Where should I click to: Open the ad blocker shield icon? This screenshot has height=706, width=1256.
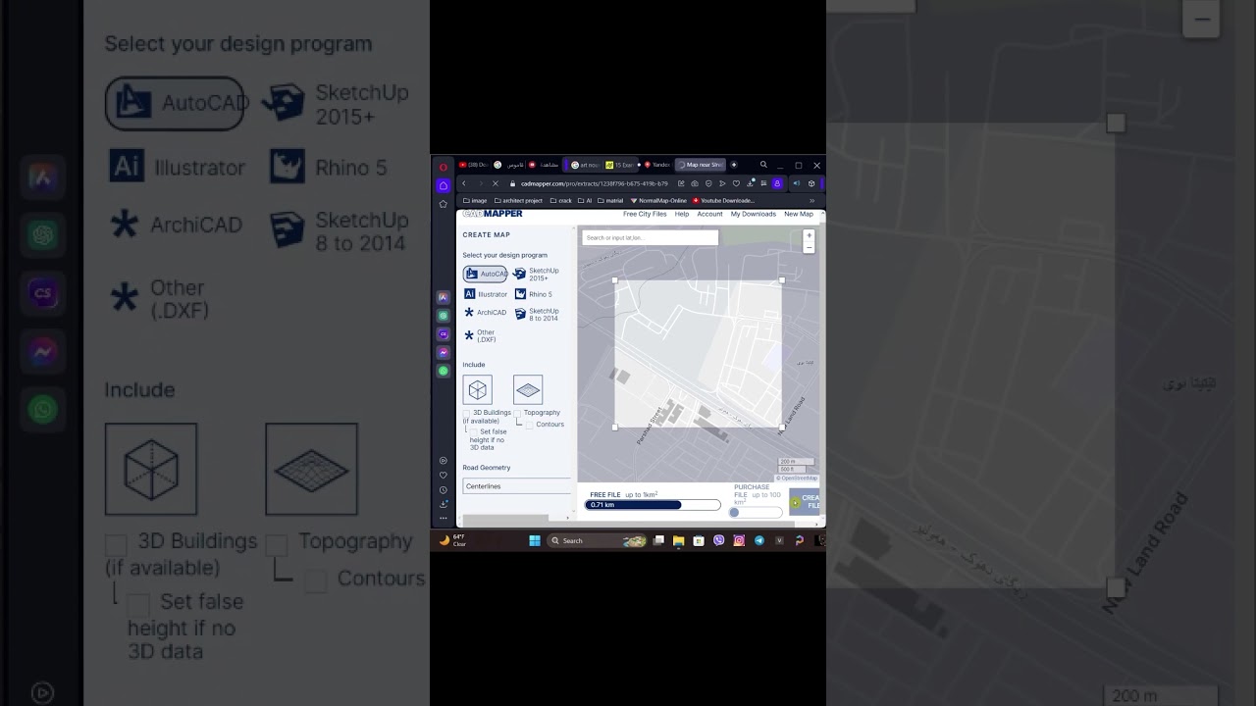(x=708, y=183)
